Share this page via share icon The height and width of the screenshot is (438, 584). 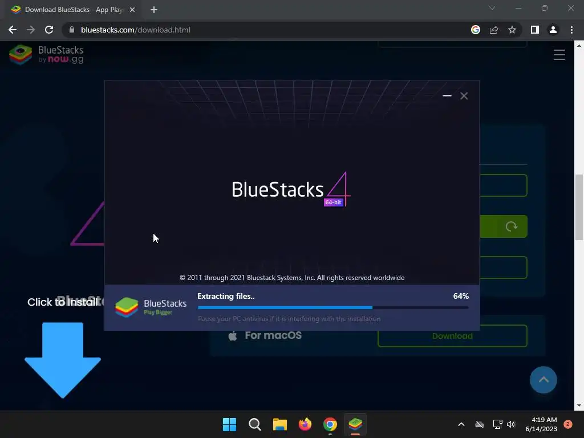point(494,30)
